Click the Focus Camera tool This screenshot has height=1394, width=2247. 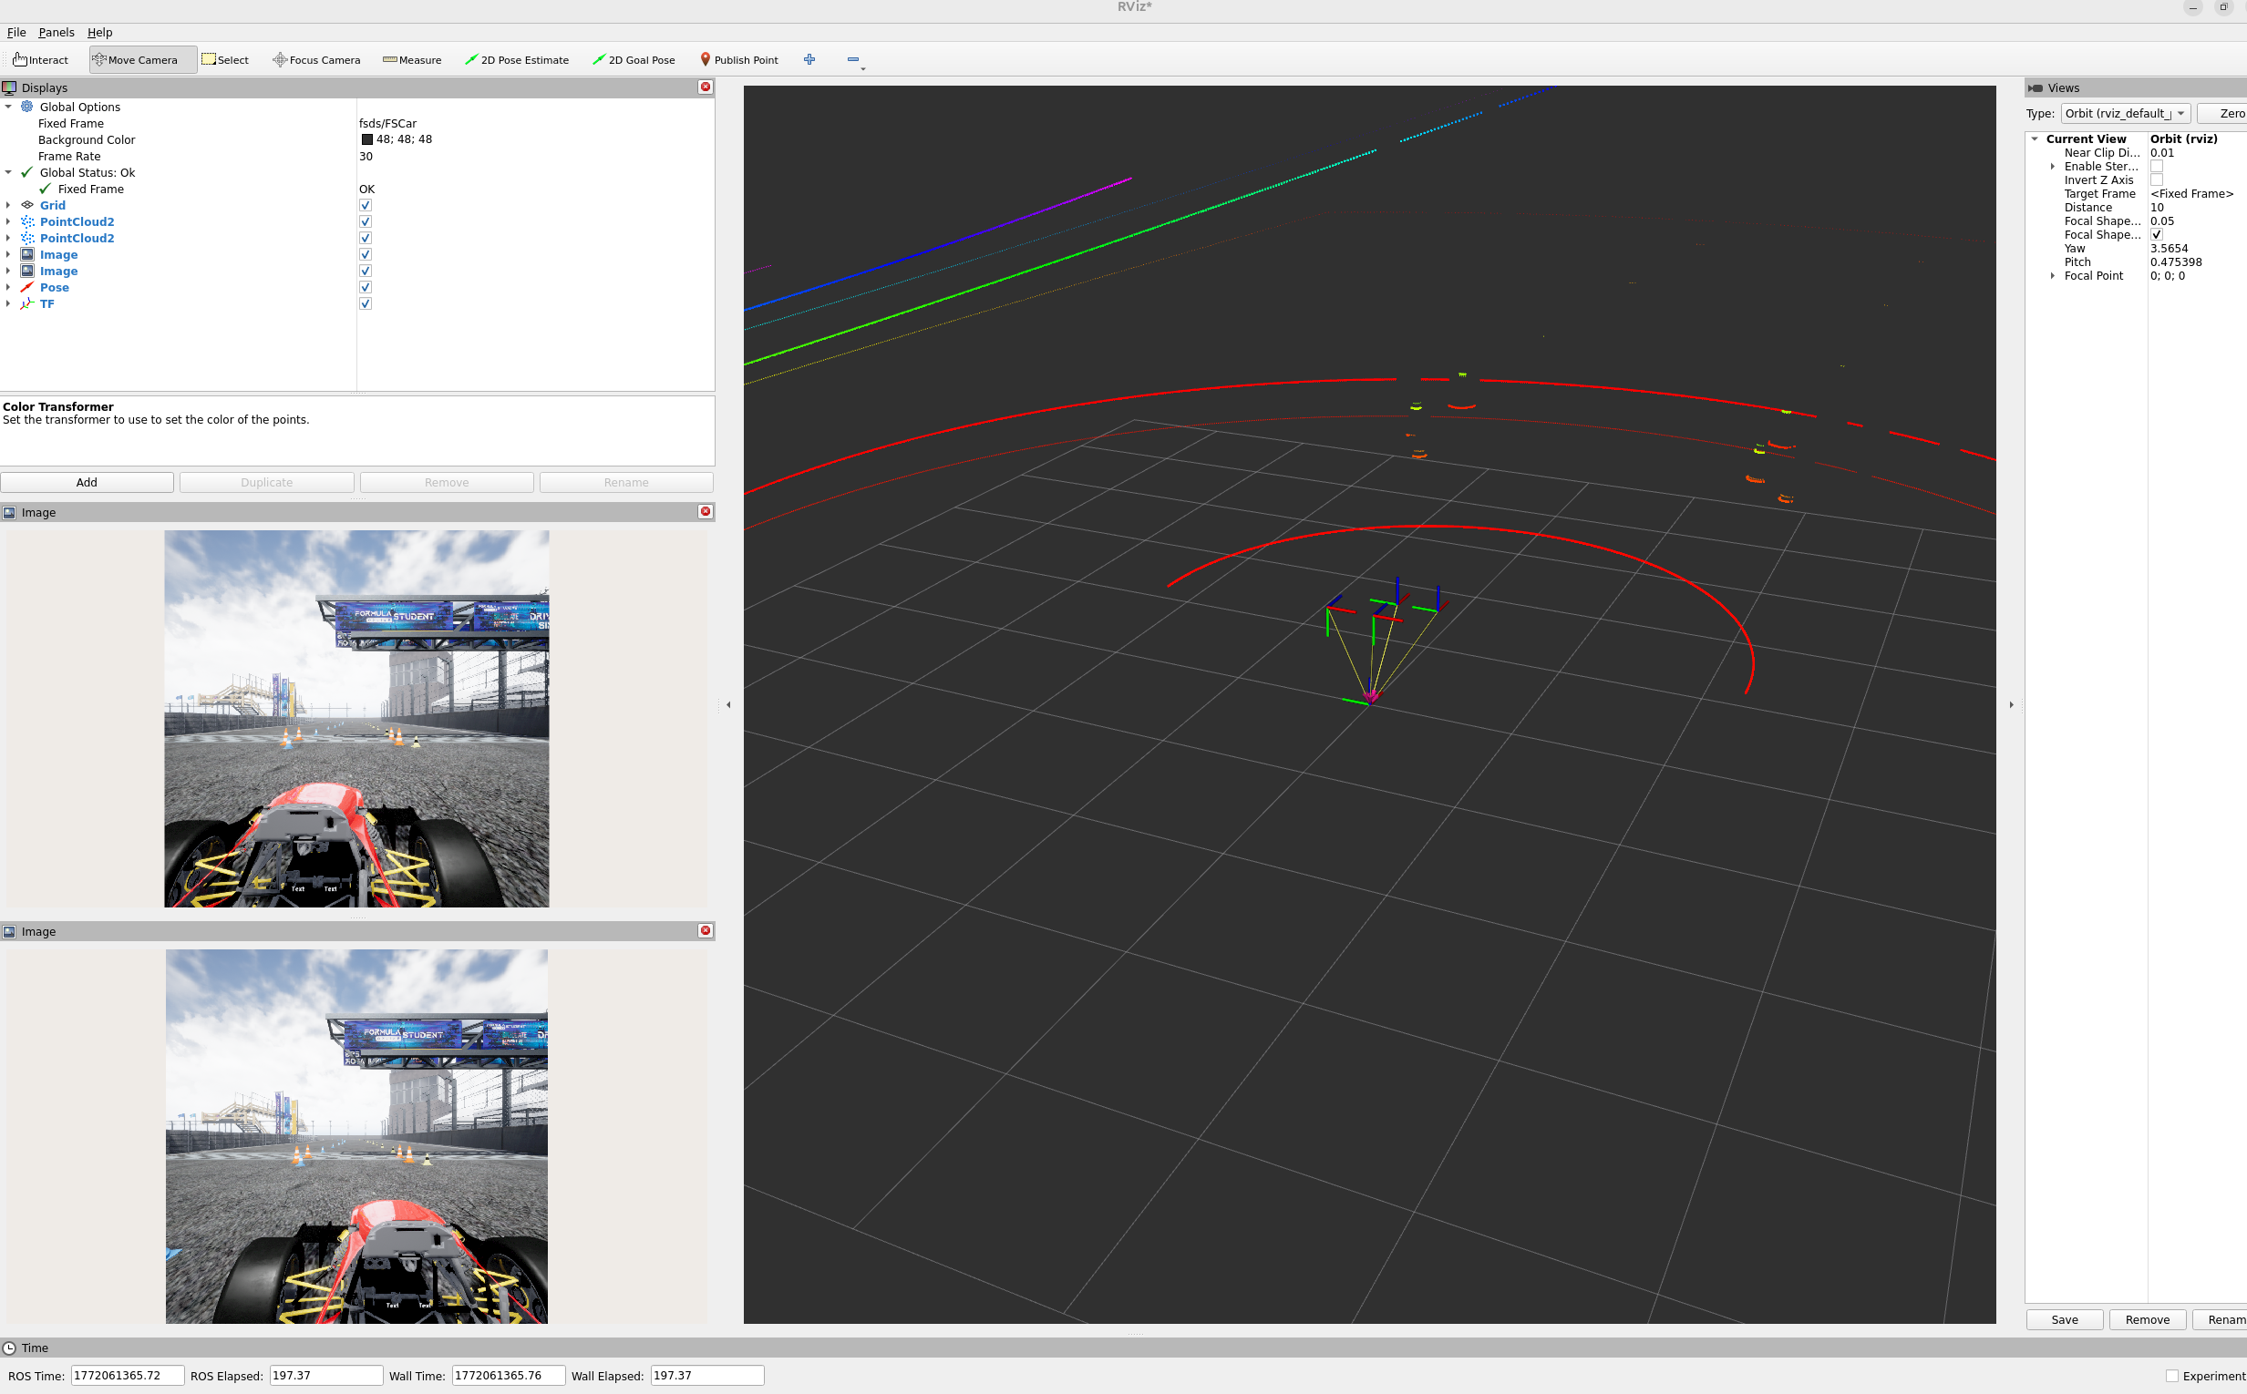click(316, 60)
